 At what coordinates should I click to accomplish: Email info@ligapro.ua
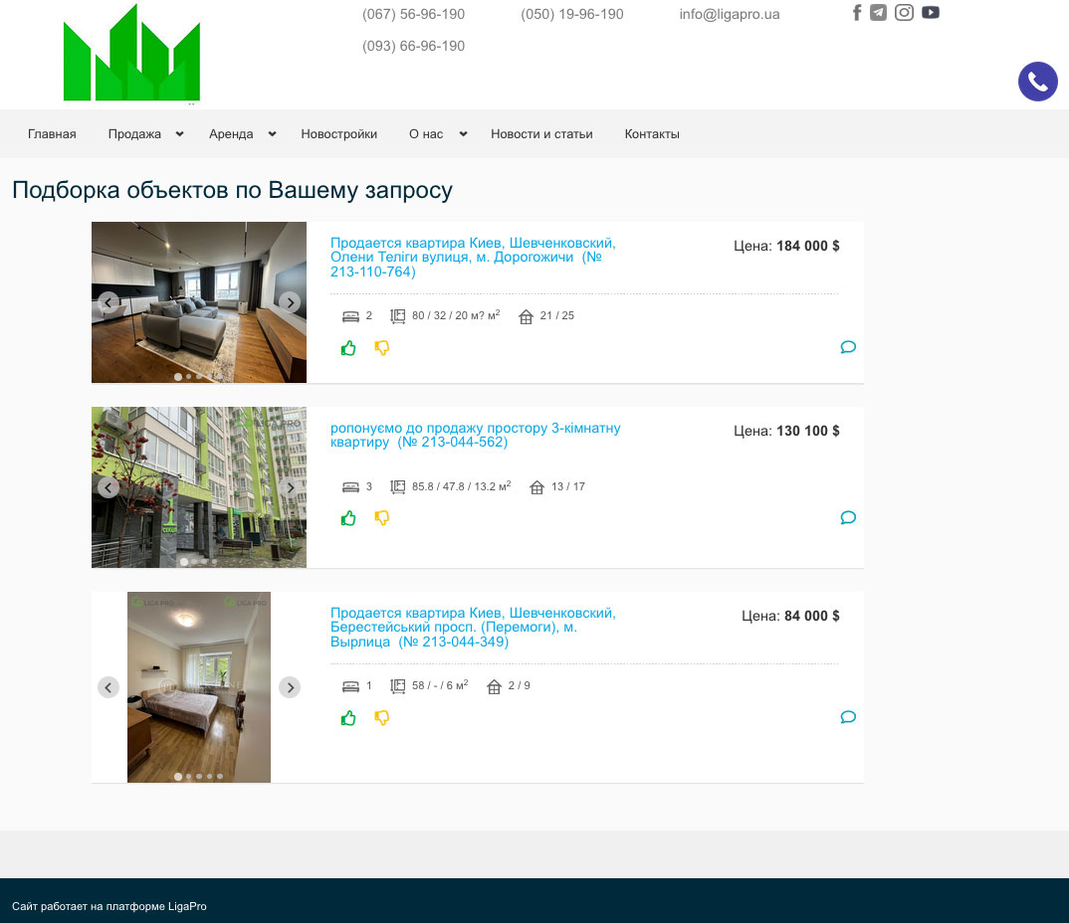[x=730, y=14]
